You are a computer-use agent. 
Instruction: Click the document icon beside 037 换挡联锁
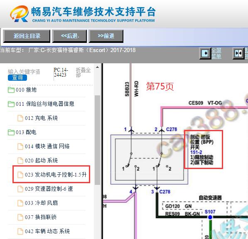point(20,217)
